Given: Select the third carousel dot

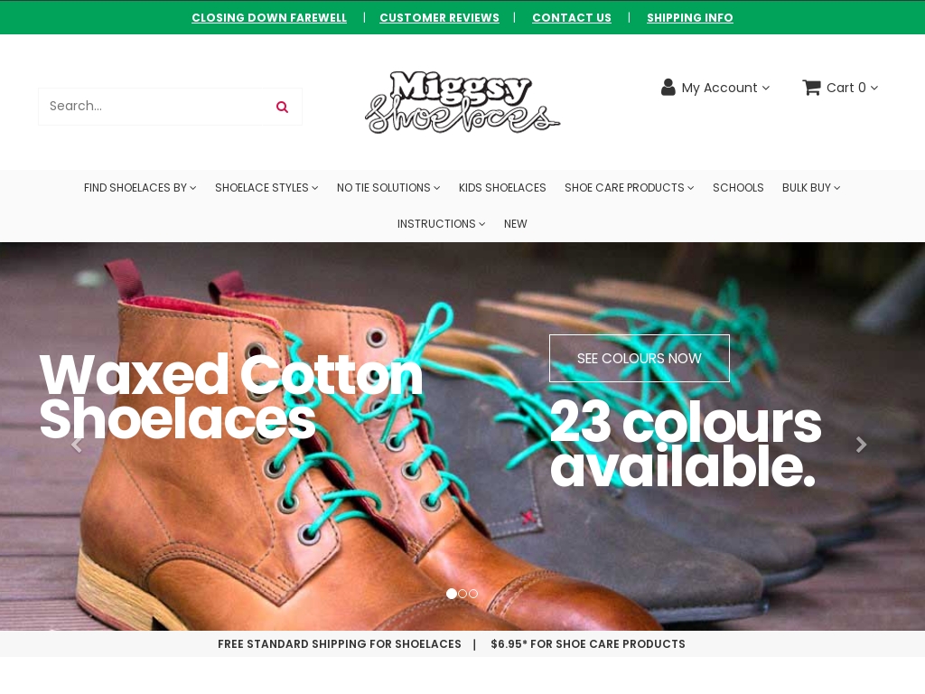Looking at the screenshot, I should (x=473, y=594).
